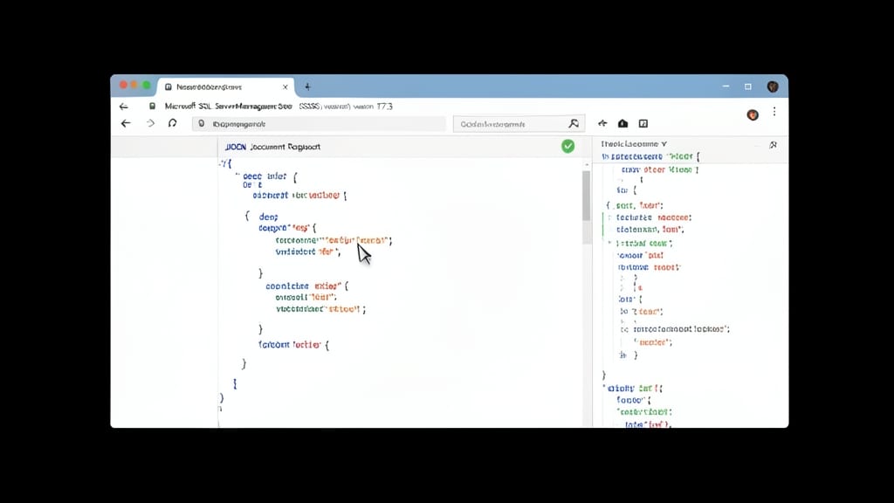Click the magnifier icon in the search field

click(574, 123)
